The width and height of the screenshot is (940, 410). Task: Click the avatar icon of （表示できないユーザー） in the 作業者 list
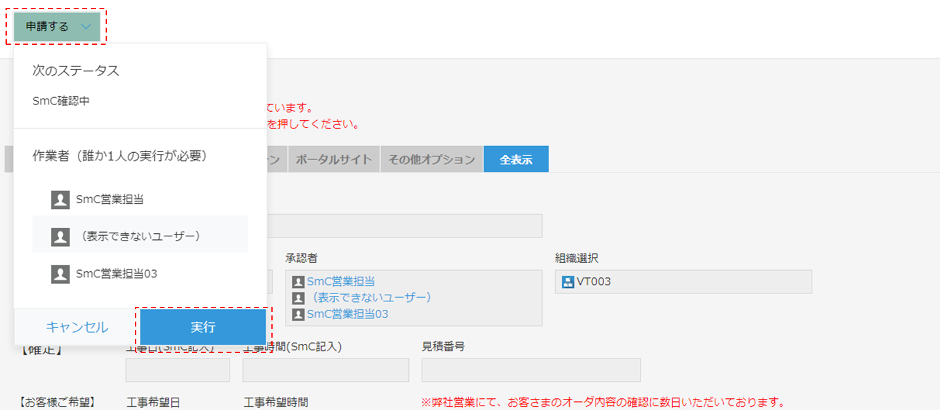click(x=60, y=237)
